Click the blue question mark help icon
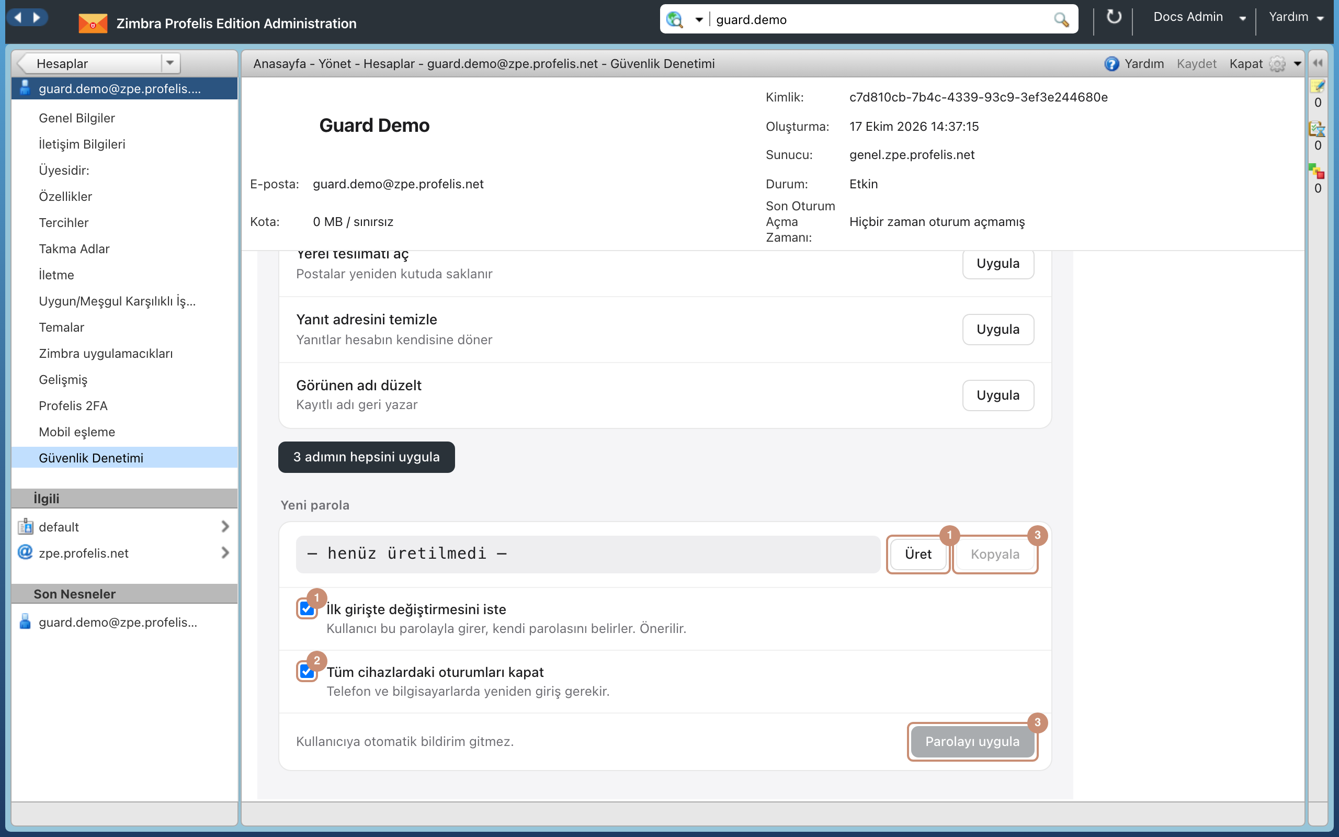 coord(1111,64)
